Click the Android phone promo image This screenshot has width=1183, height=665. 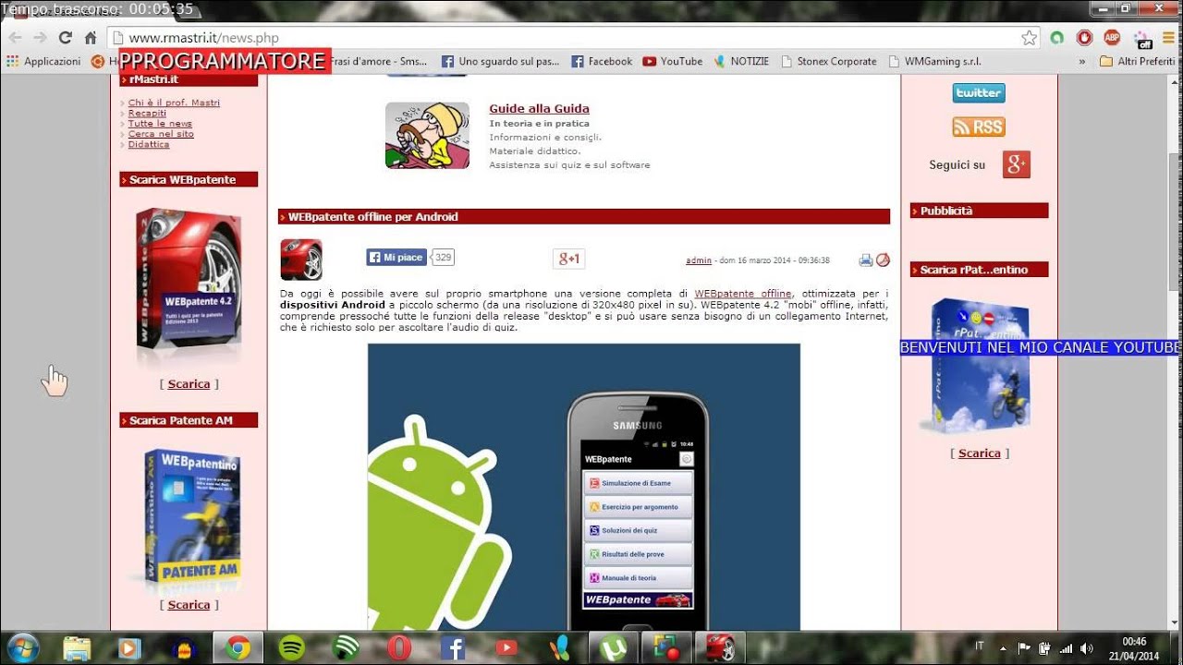pos(584,488)
